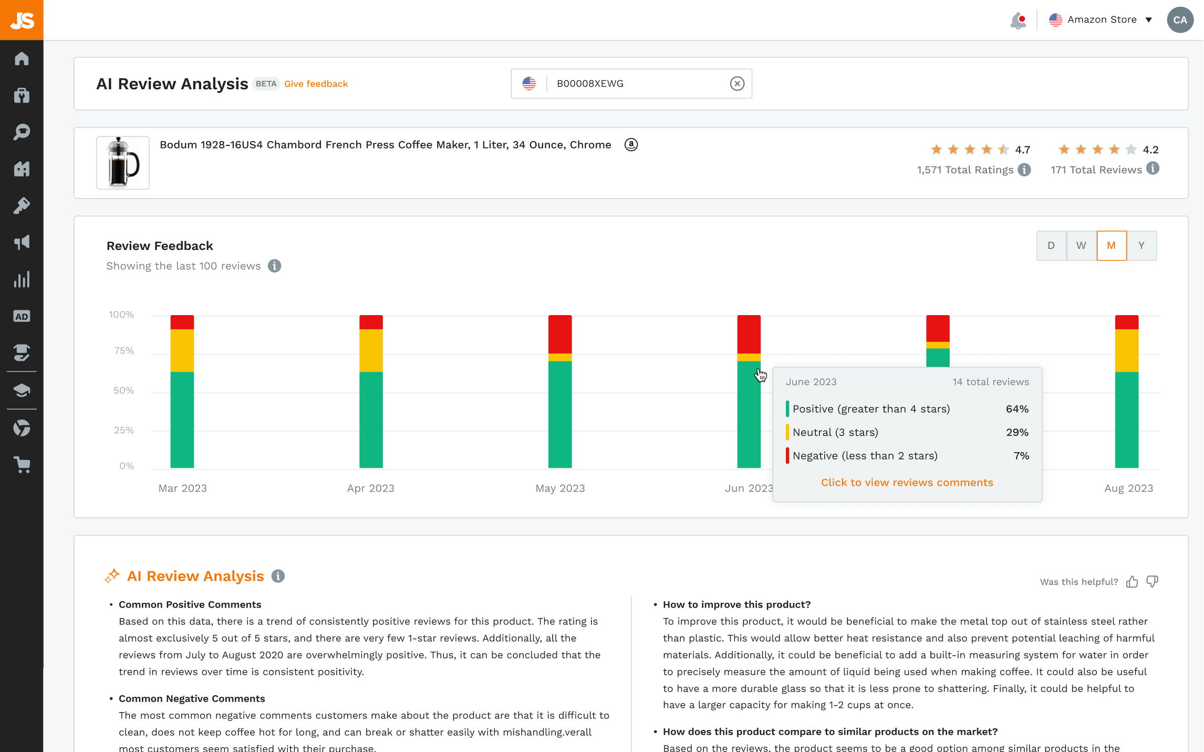Click the Apr 2023 yellow neutral segment
The width and height of the screenshot is (1204, 752).
tap(371, 350)
